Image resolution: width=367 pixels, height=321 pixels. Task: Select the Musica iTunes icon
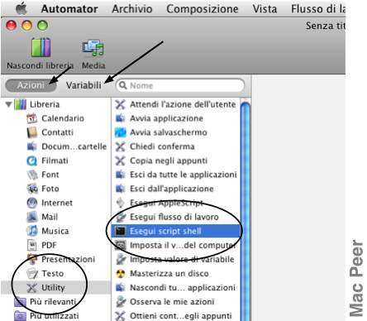click(x=31, y=231)
